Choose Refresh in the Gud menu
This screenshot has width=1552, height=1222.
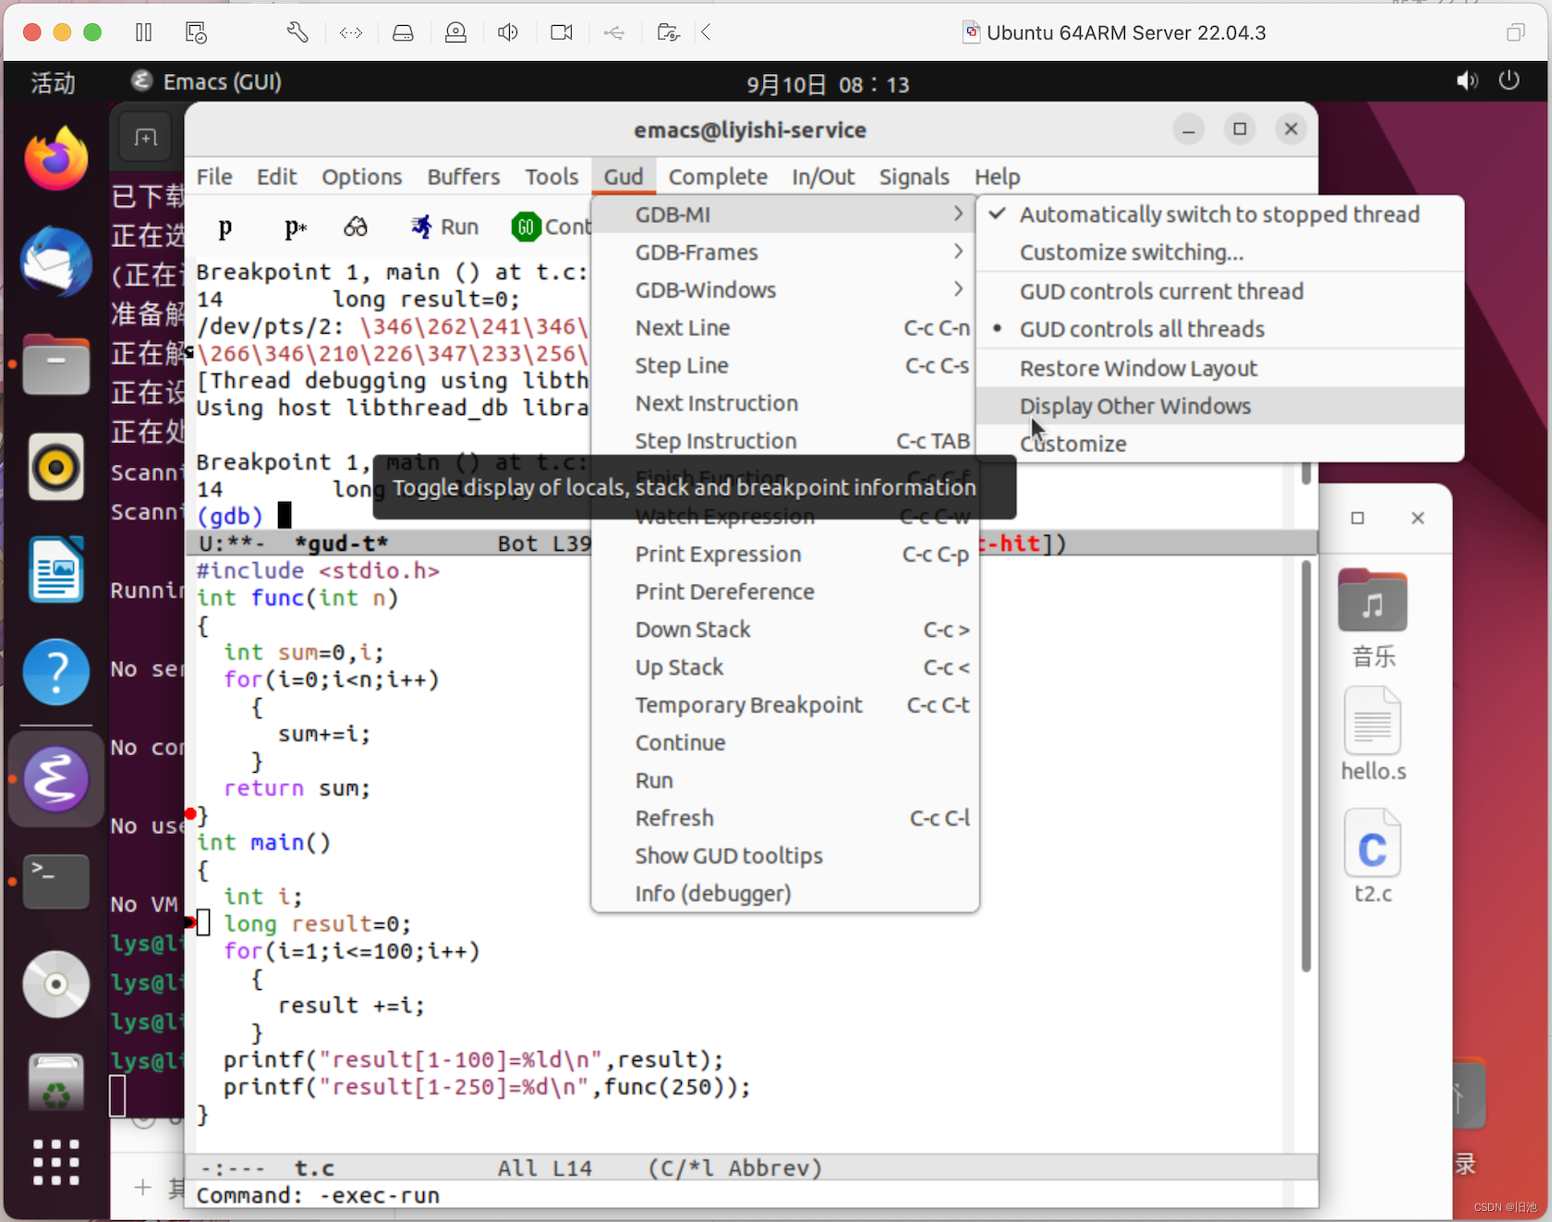[x=783, y=818]
